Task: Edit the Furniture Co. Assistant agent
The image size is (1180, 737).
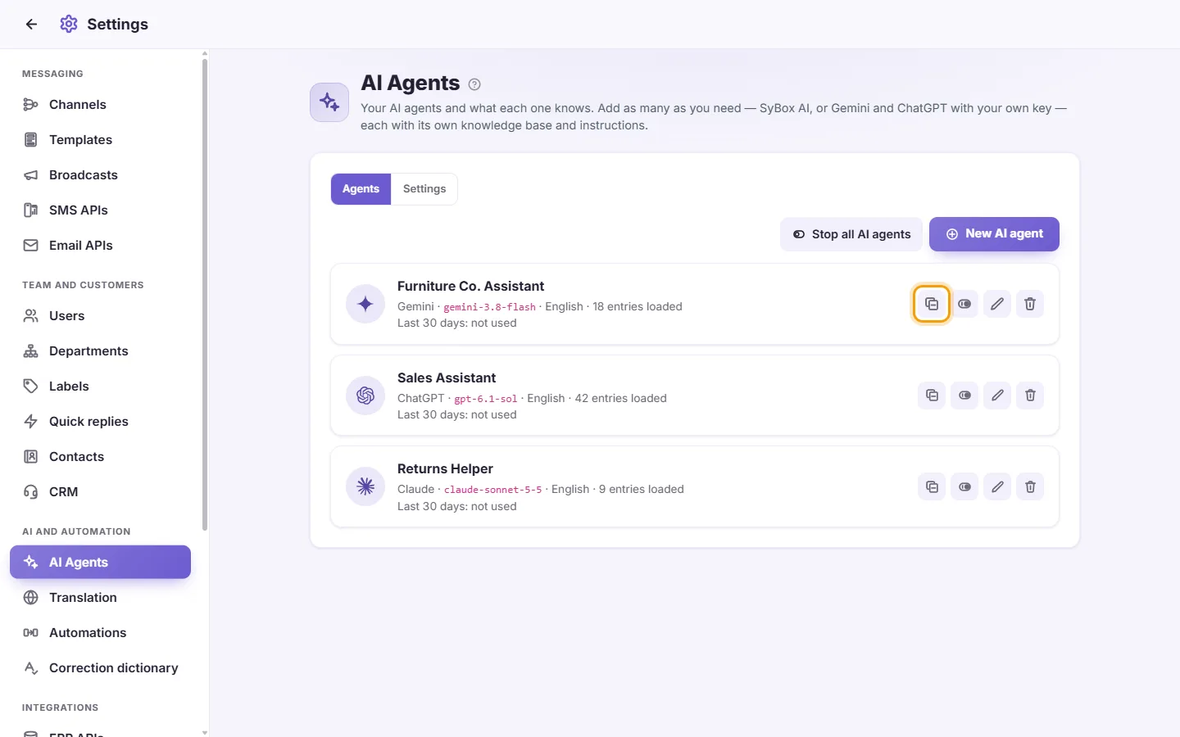Action: (997, 304)
